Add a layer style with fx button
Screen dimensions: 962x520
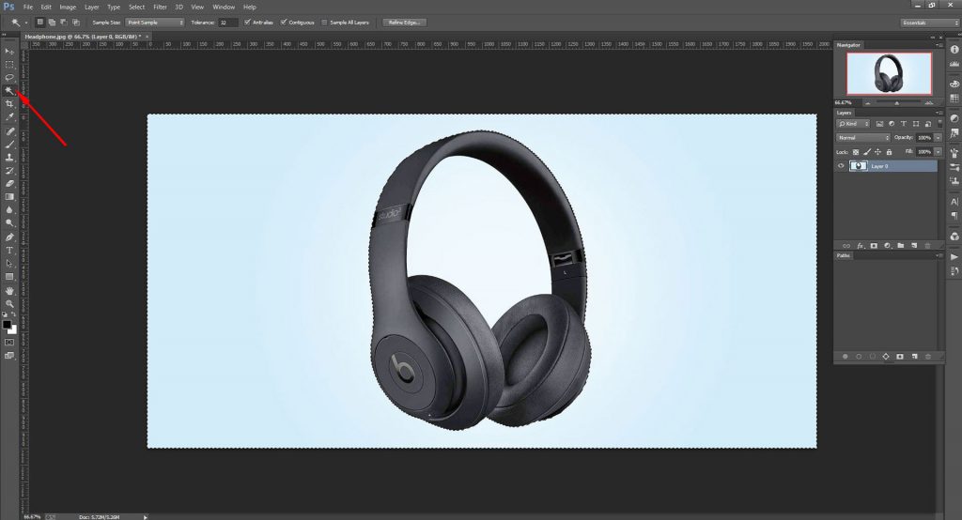coord(861,245)
